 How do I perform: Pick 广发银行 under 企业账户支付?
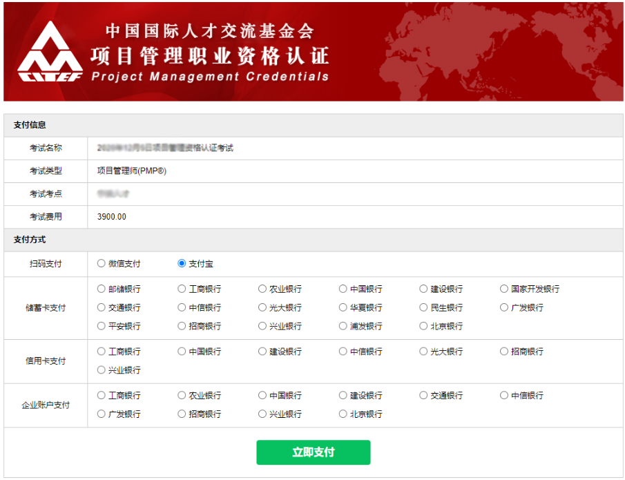click(x=102, y=414)
